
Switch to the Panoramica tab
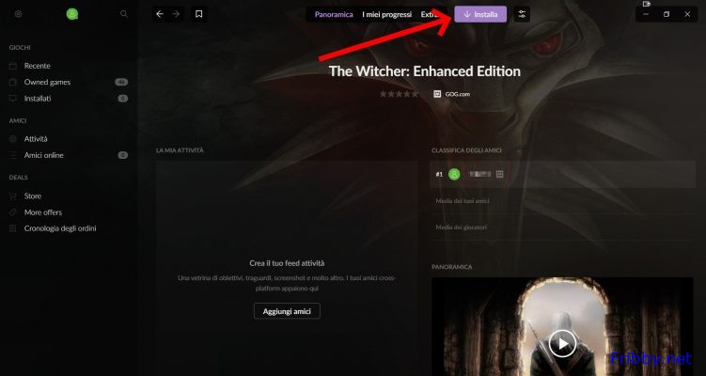[x=334, y=14]
